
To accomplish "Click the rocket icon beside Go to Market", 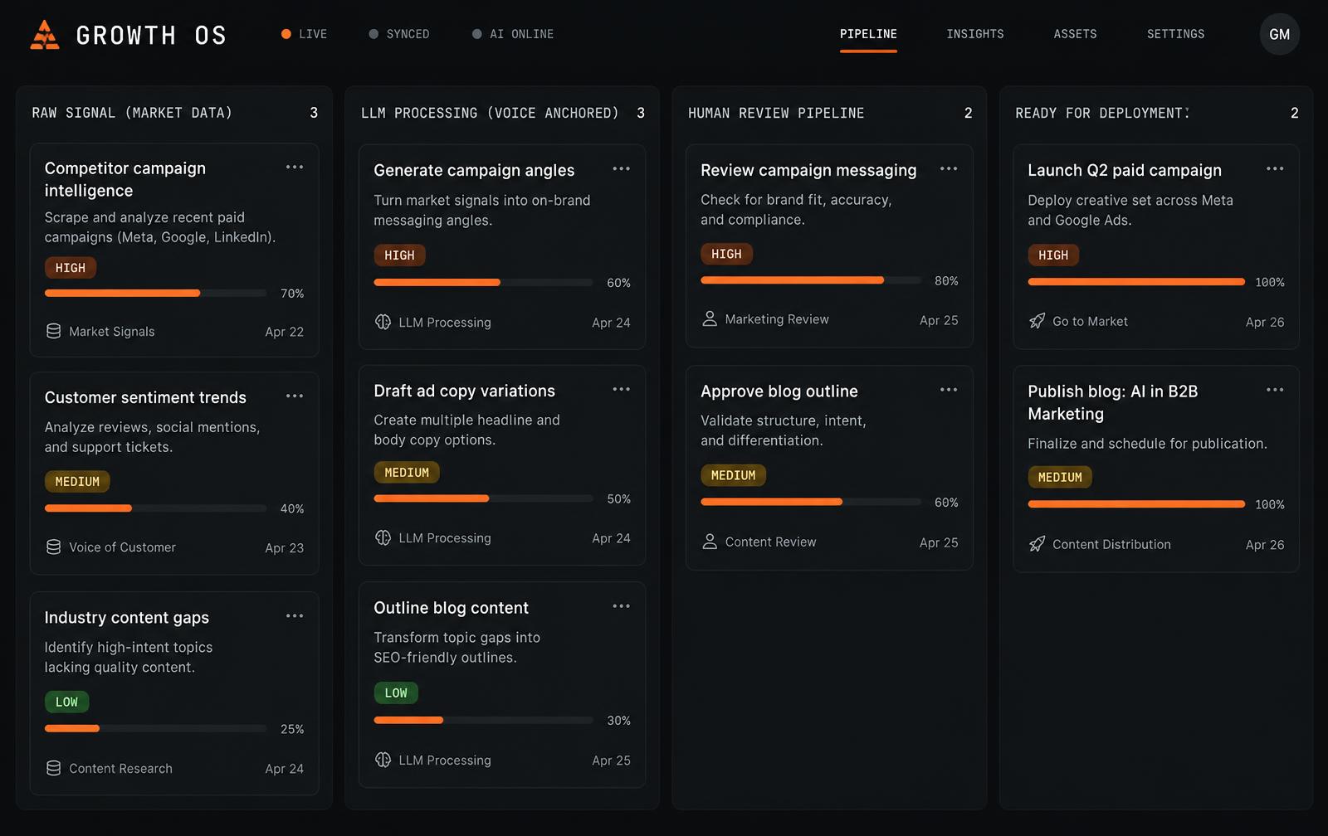I will (x=1037, y=321).
